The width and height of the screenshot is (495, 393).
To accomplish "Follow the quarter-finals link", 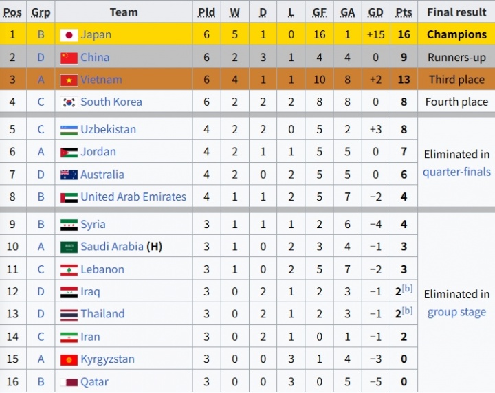I will [456, 172].
